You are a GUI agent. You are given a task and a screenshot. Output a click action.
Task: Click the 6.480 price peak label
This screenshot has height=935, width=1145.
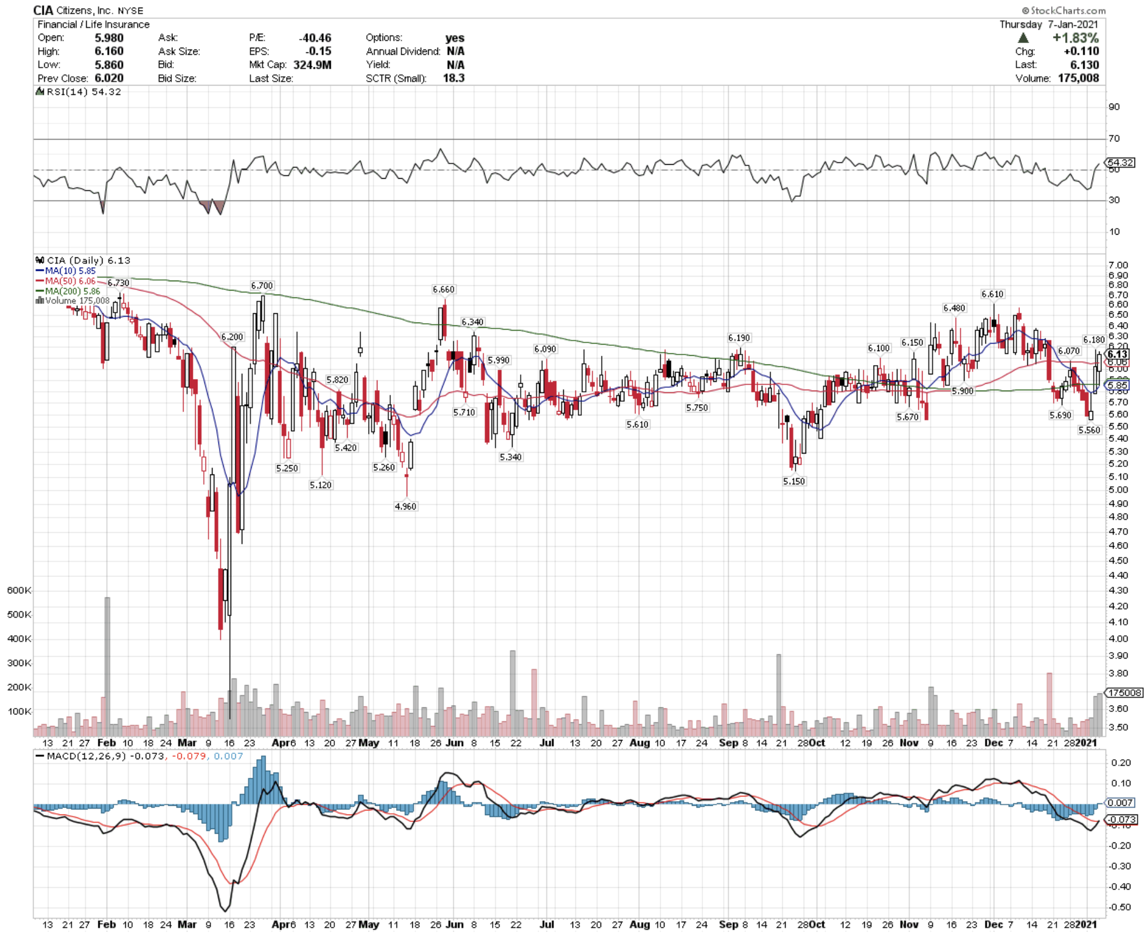coord(955,308)
